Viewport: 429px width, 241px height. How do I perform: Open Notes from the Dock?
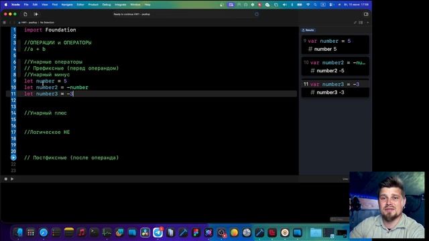click(x=69, y=232)
